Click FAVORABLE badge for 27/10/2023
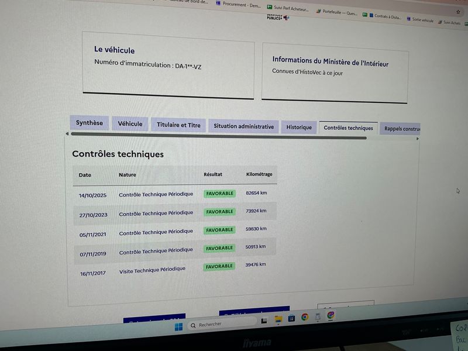This screenshot has height=351, width=468. (219, 212)
